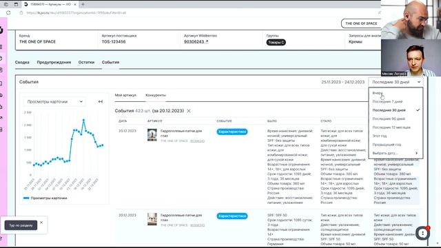This screenshot has height=248, width=441.
Task: Switch to the Сводка tab
Action: [x=22, y=62]
